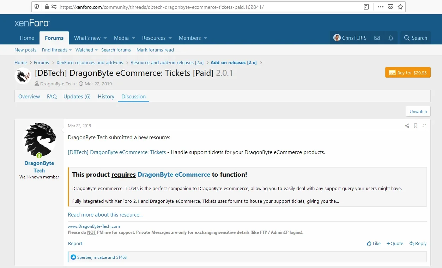Screen dimensions: 442x268
Task: Open the Members section
Action: (190, 38)
